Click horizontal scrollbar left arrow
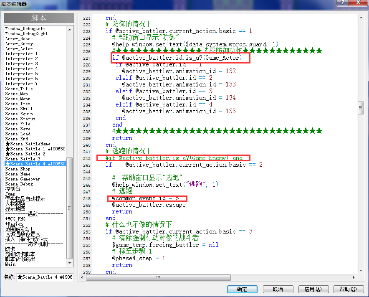Viewport: 369px width, 297px height. [x=82, y=277]
